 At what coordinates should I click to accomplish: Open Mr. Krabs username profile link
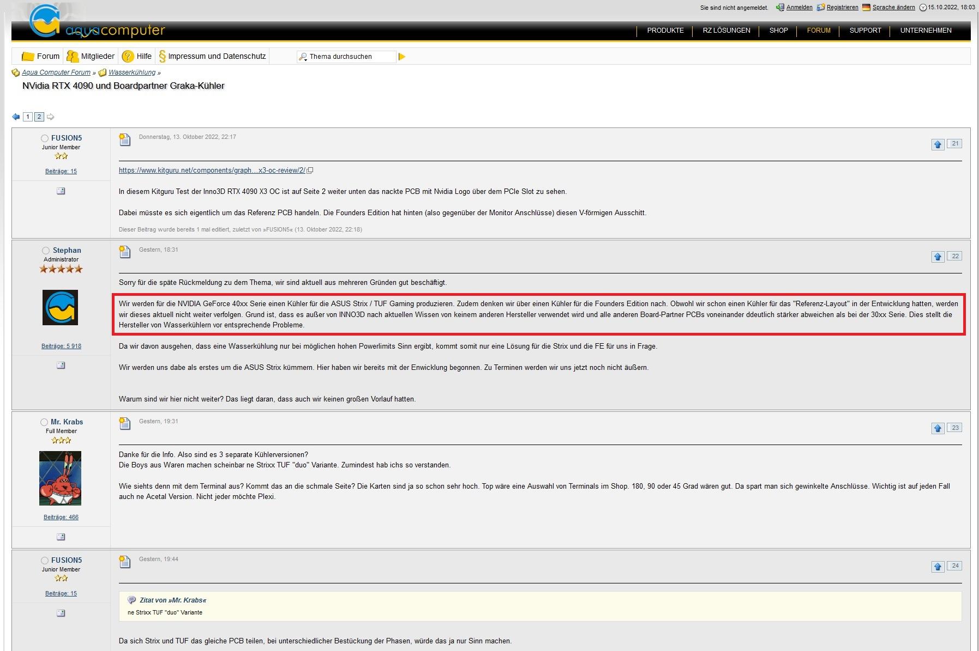point(67,422)
